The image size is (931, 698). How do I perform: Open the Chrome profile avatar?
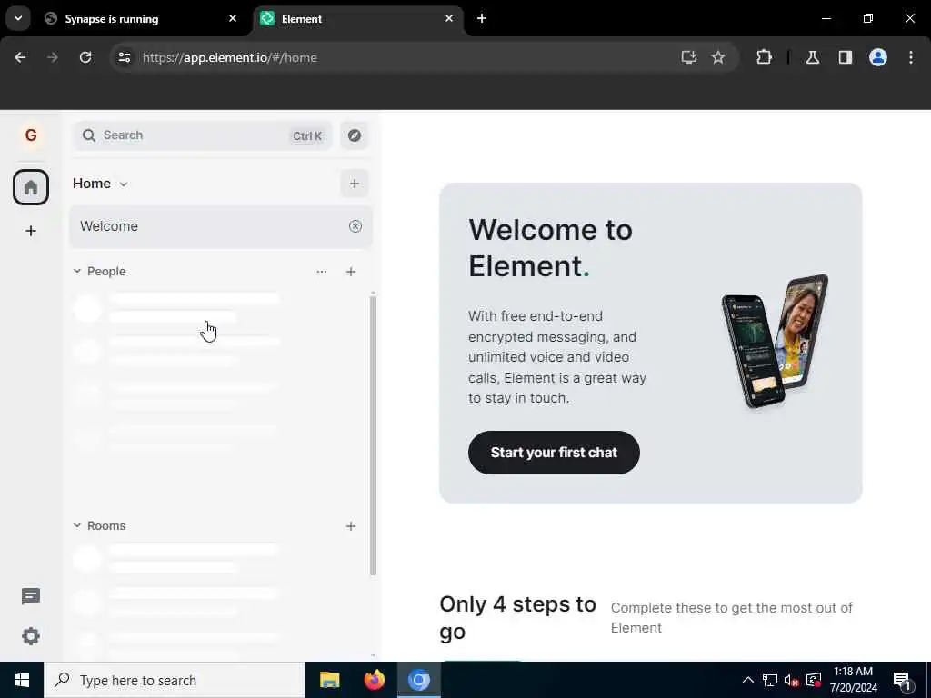878,57
